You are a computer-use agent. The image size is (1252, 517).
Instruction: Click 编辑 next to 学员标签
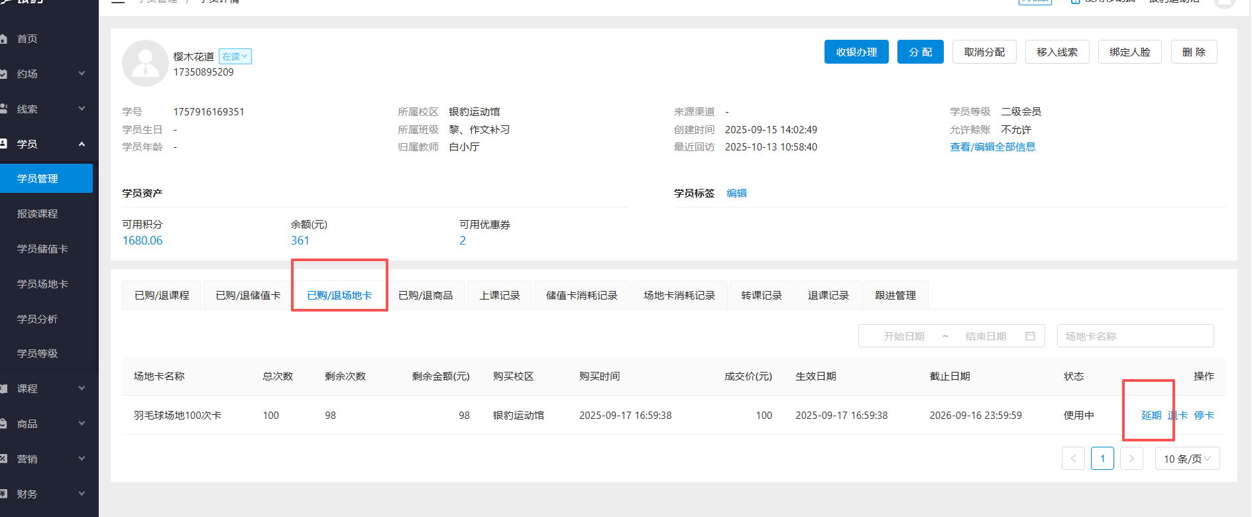736,194
